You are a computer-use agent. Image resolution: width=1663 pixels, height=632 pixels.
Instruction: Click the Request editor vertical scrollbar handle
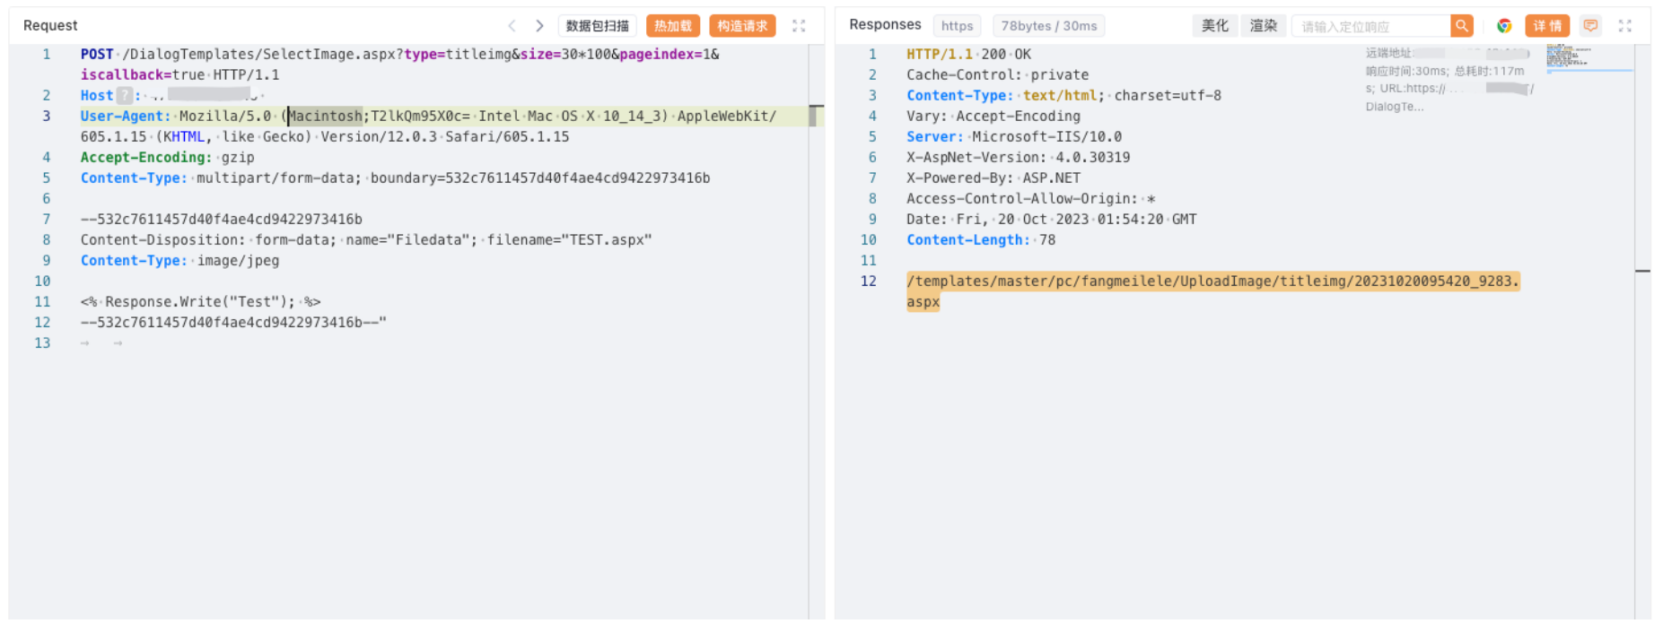click(x=815, y=116)
